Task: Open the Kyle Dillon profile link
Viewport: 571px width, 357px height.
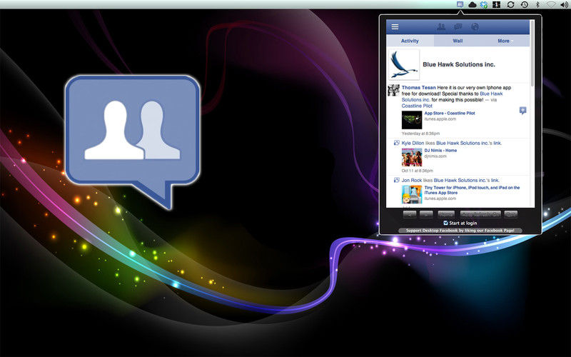Action: (413, 143)
